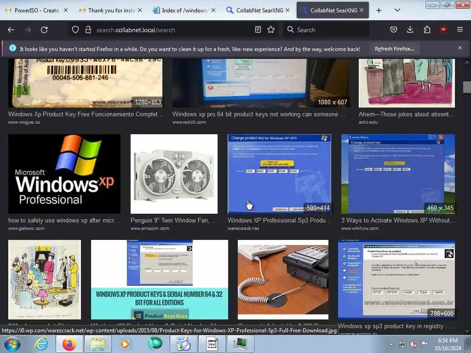471x353 pixels.
Task: Open the Firefox application menu
Action: [460, 29]
